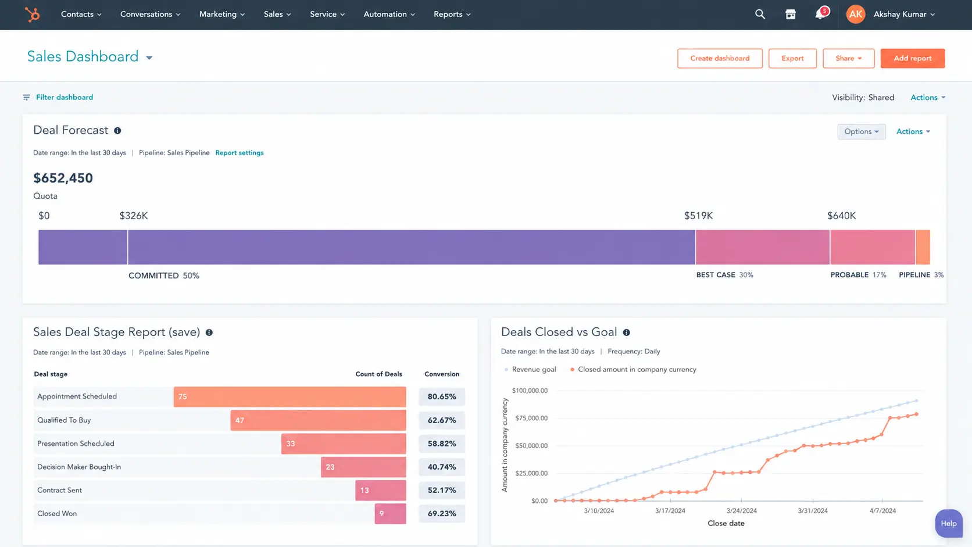Click the 69.23% conversion value
The height and width of the screenshot is (547, 972).
point(442,514)
